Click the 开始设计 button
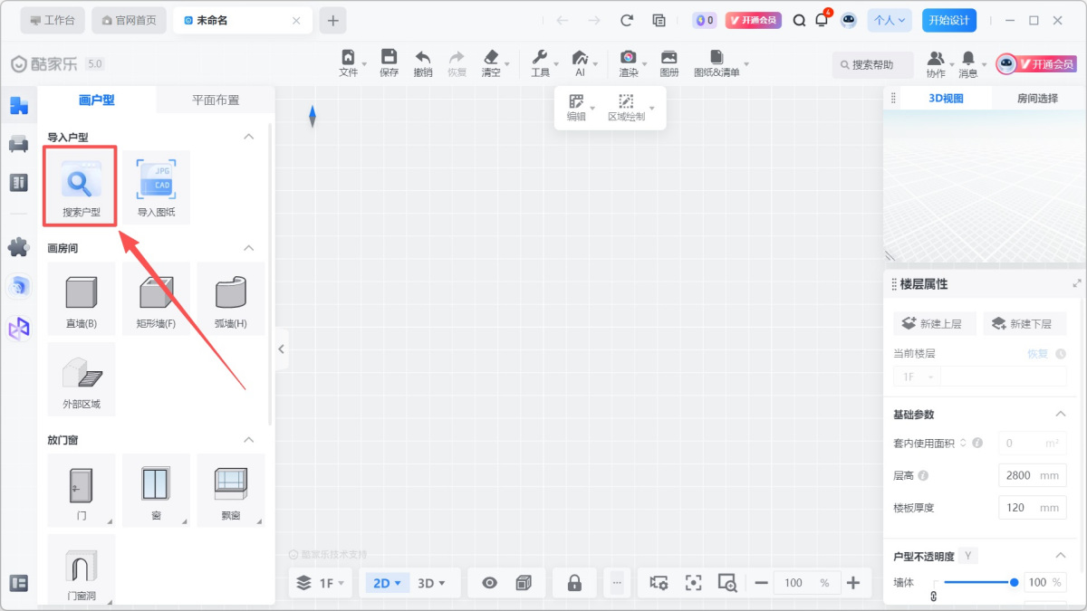 tap(949, 20)
